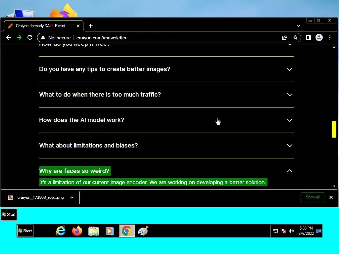
Task: Open the Chrome profile avatar
Action: click(319, 38)
